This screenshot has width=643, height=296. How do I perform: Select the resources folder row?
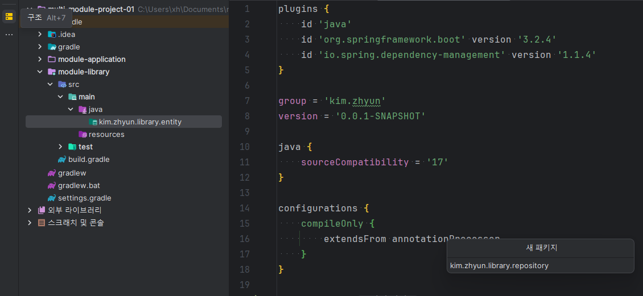(x=124, y=134)
